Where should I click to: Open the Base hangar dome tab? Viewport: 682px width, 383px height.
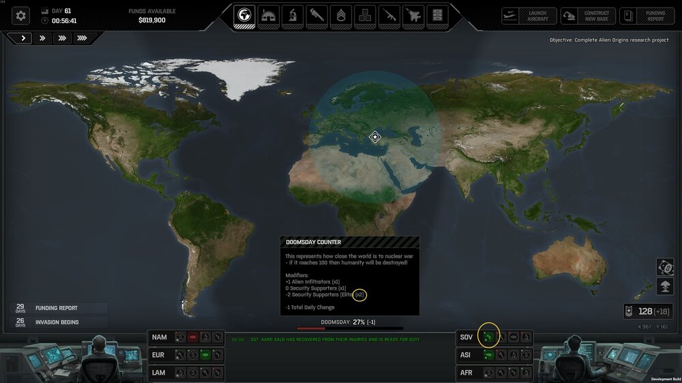268,16
